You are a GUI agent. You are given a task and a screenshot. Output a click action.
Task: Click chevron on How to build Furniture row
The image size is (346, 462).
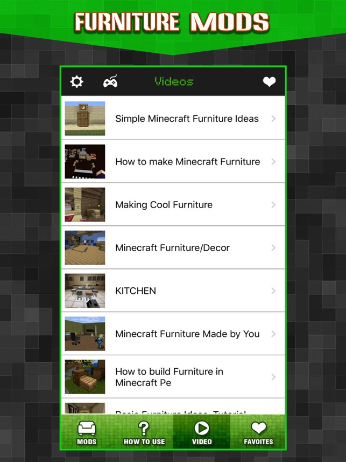273,376
